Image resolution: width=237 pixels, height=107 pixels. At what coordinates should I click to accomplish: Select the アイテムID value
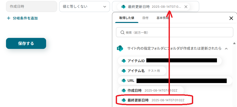click(170, 61)
